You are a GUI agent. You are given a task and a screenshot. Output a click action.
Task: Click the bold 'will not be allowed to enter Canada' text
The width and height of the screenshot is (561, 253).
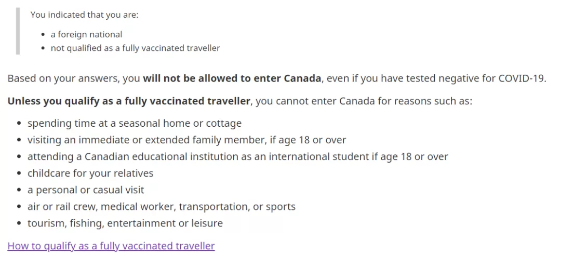(232, 78)
